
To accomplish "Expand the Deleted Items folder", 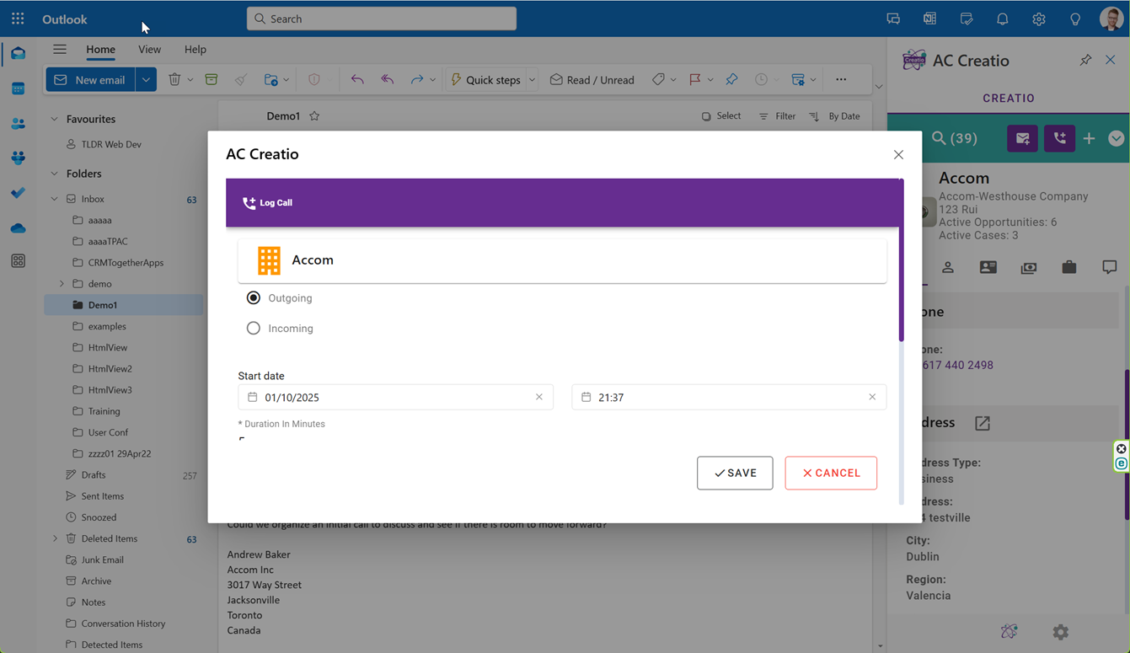I will pyautogui.click(x=55, y=538).
